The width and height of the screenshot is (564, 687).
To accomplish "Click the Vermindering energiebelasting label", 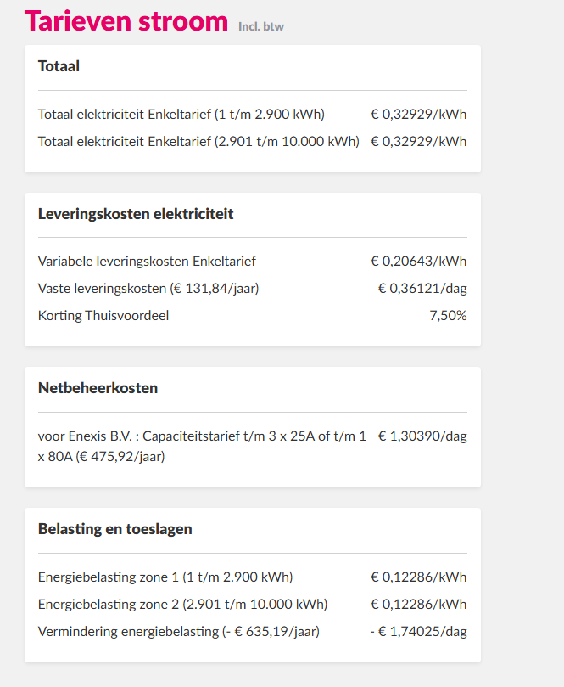I will (179, 632).
